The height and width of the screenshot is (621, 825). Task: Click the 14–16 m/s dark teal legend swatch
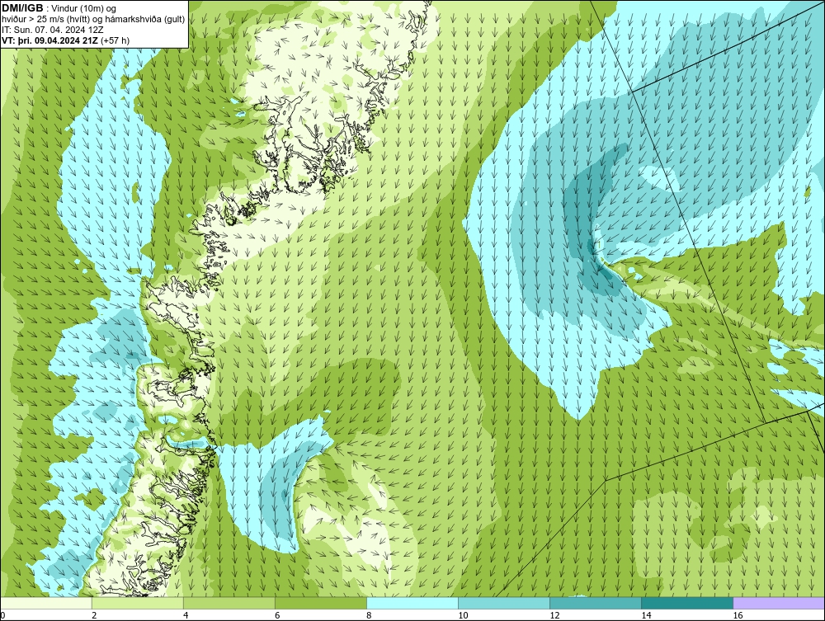[x=687, y=603]
